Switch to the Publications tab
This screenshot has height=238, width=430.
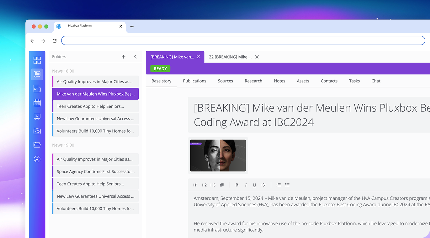[194, 81]
